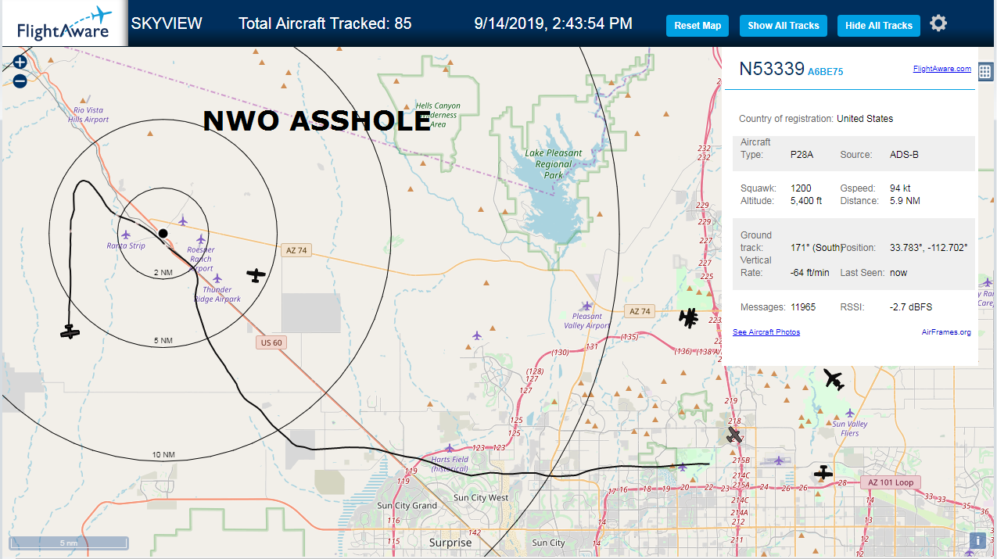Select the gray aircraft near exit 218
Viewport: 997px width, 559px height.
coord(734,435)
